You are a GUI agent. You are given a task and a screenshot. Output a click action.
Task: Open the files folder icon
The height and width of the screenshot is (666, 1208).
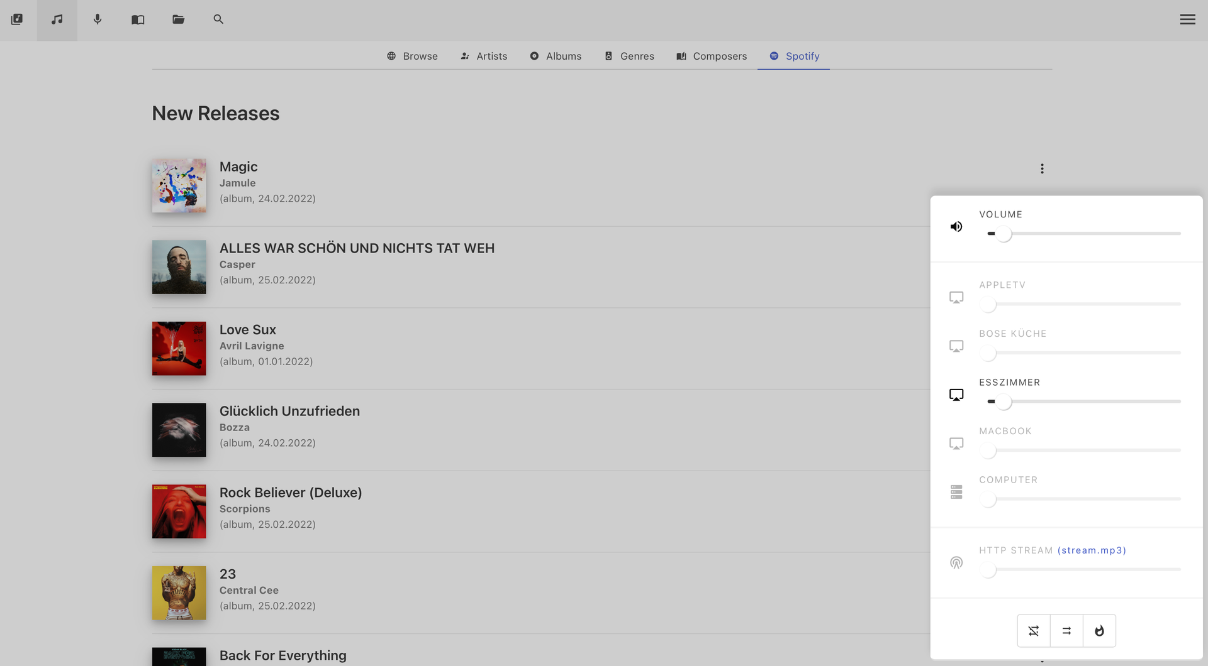pos(178,19)
